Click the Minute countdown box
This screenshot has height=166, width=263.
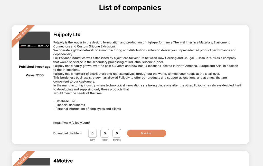click(x=117, y=133)
